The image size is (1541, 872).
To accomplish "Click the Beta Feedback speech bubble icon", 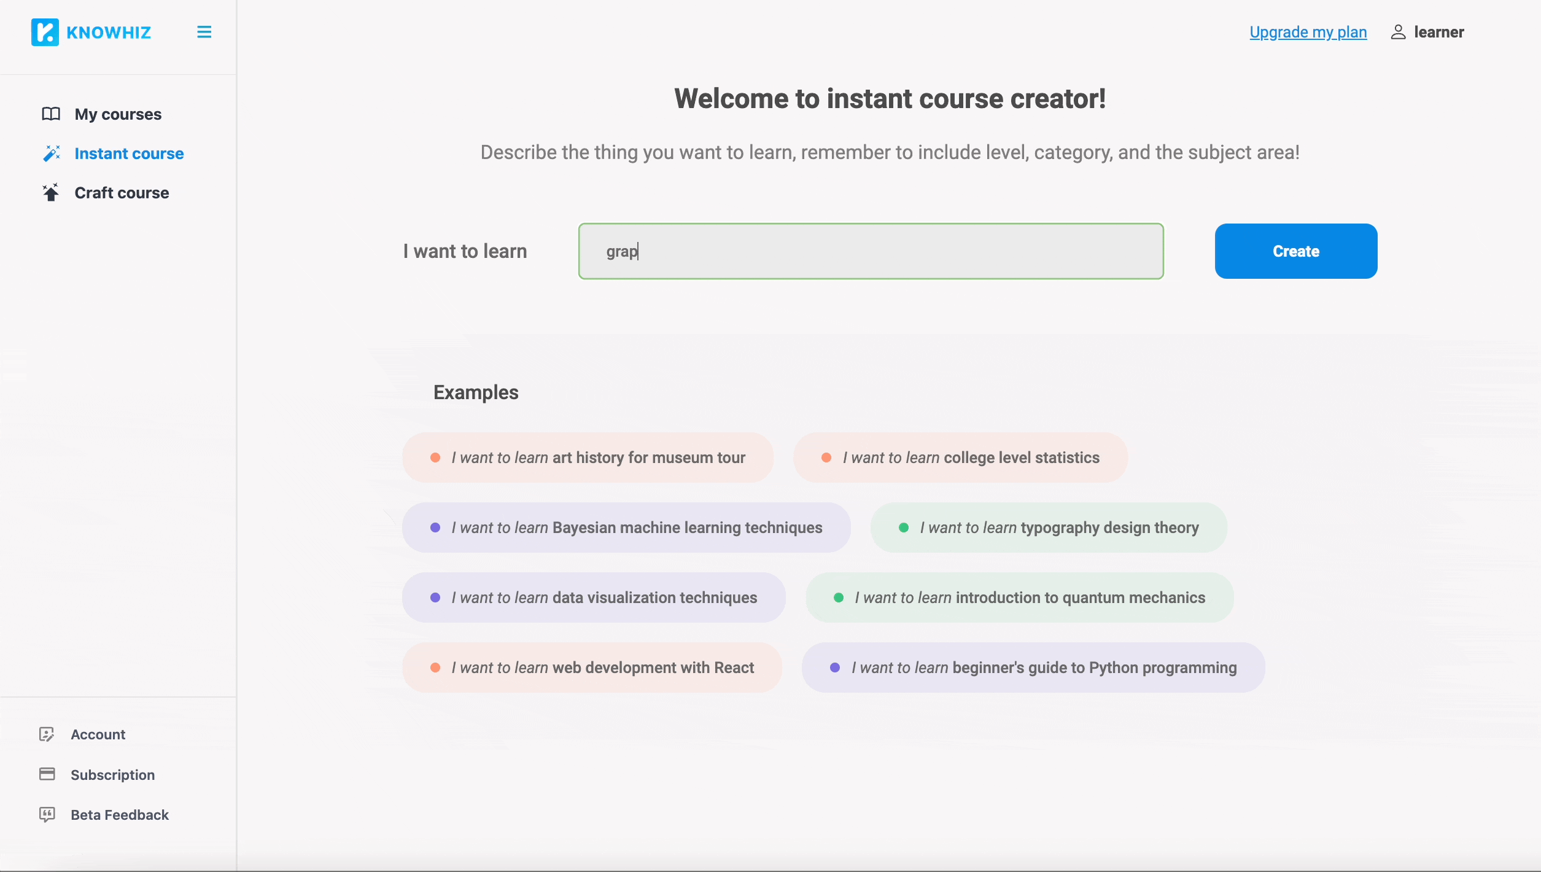I will [49, 815].
